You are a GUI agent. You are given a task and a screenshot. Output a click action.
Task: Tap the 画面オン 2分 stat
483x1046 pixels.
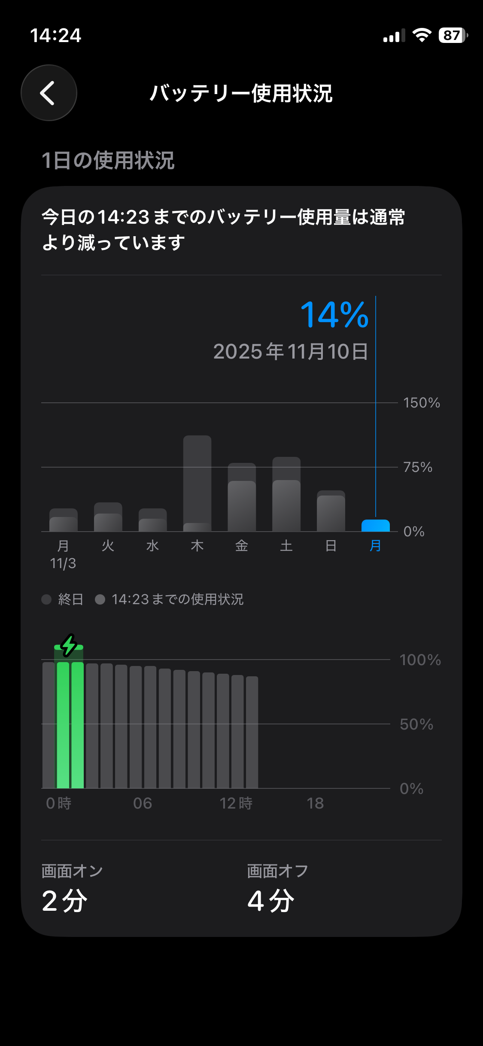click(x=72, y=888)
